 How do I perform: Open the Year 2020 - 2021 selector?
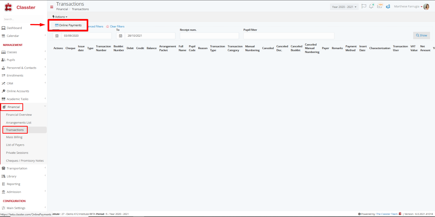pyautogui.click(x=344, y=7)
